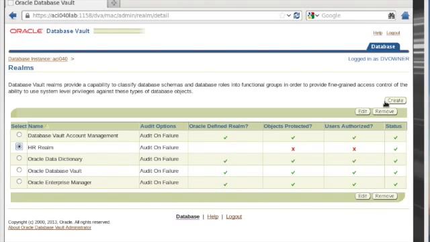Viewport: 430px width, 242px height.
Task: Open Database Instance aci040 breadcrumb link
Action: [x=38, y=58]
